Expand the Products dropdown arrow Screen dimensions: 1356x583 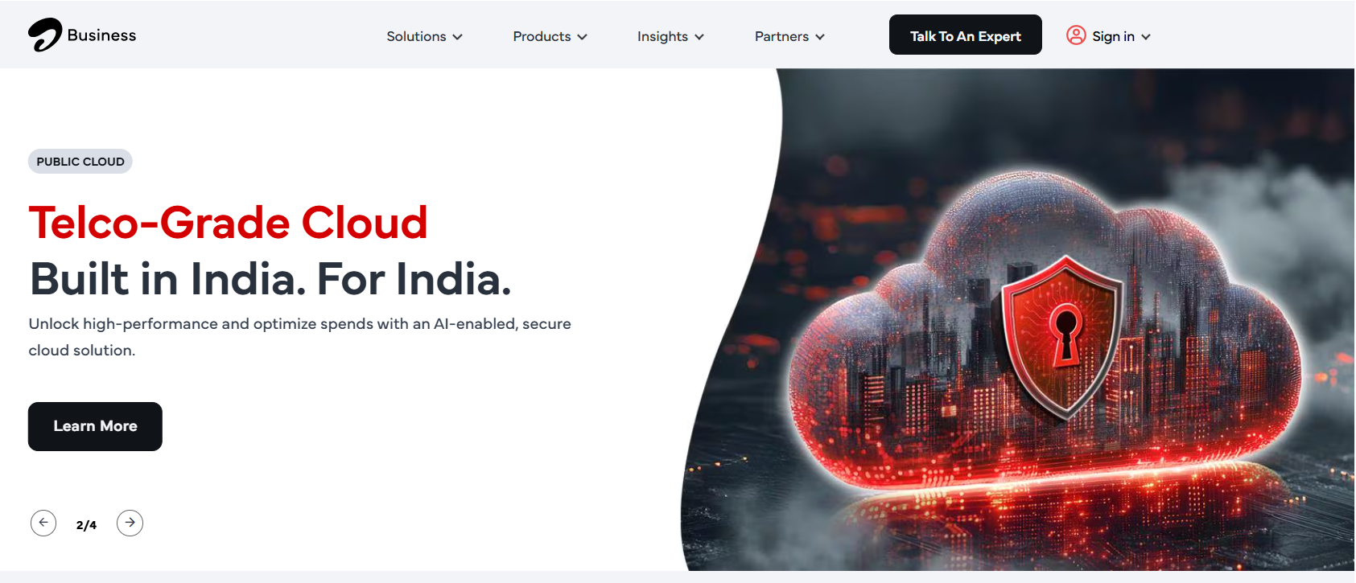tap(583, 37)
